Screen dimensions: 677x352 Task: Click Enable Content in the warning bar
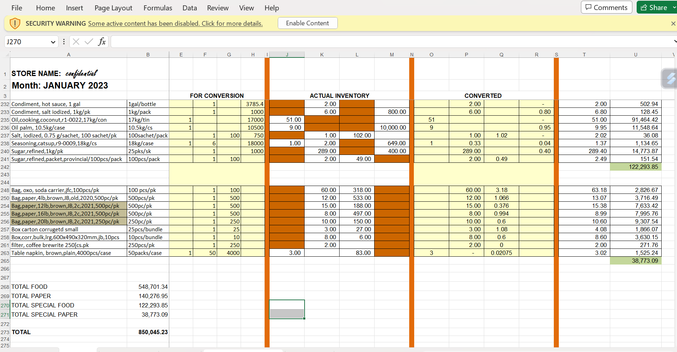point(307,23)
